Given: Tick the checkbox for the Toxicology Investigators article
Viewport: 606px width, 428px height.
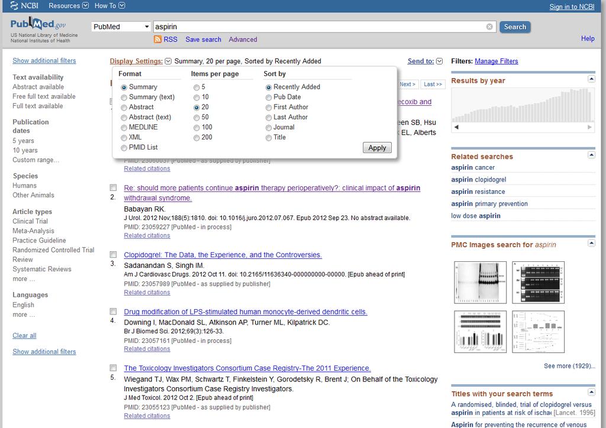Looking at the screenshot, I should pyautogui.click(x=113, y=368).
